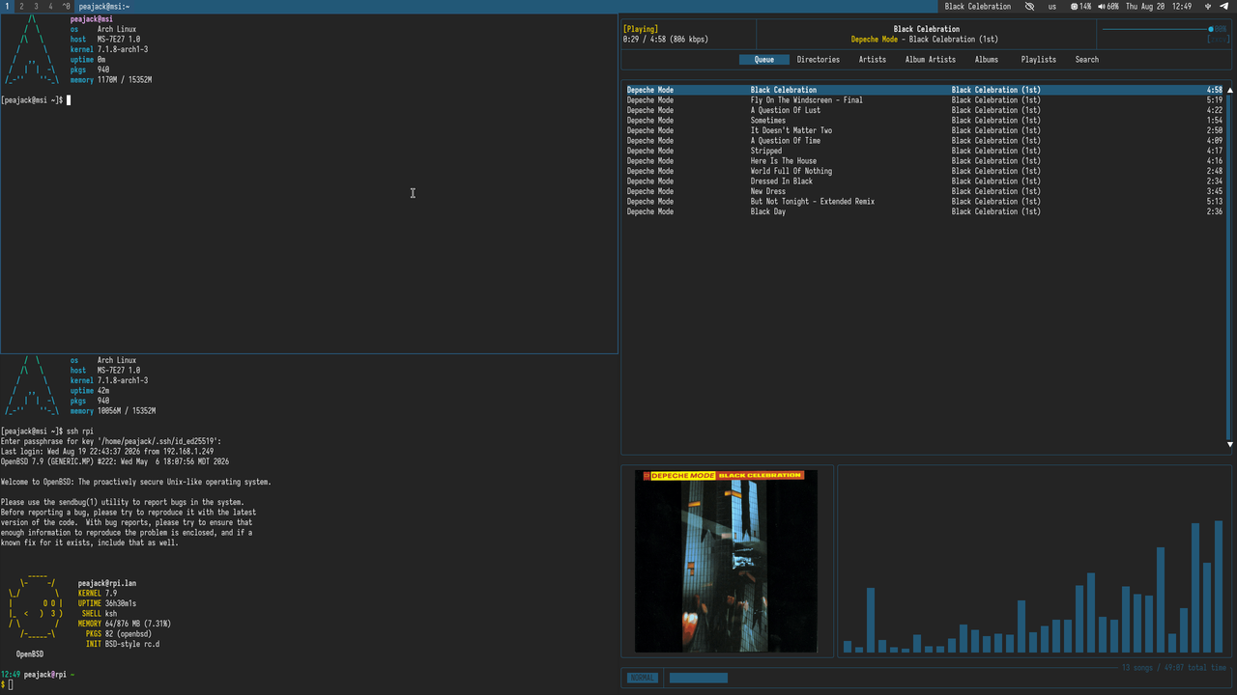1237x695 pixels.
Task: Switch to workspace 2
Action: click(x=21, y=7)
